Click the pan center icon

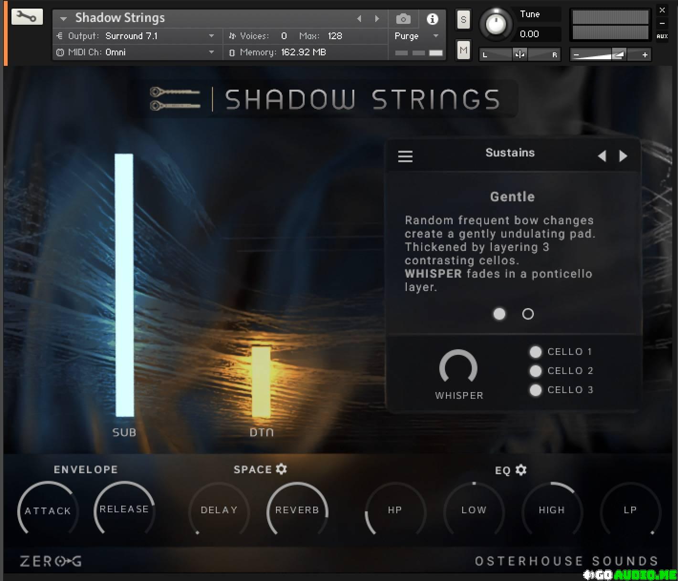(x=520, y=55)
